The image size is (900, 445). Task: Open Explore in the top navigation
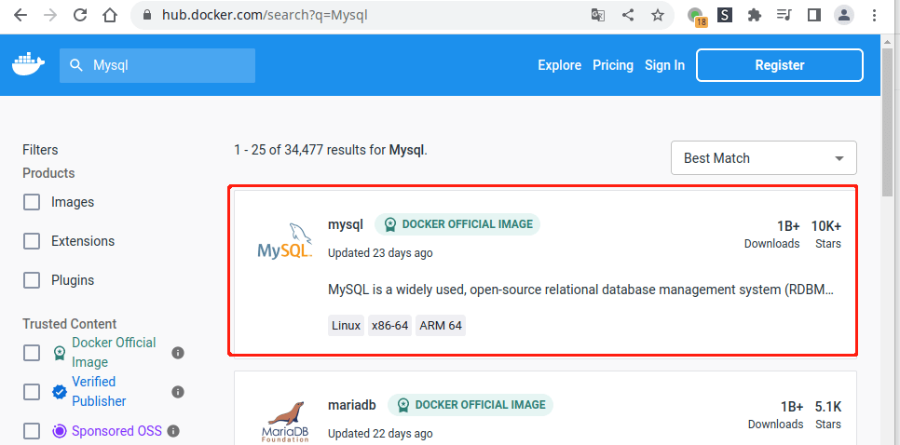tap(560, 65)
